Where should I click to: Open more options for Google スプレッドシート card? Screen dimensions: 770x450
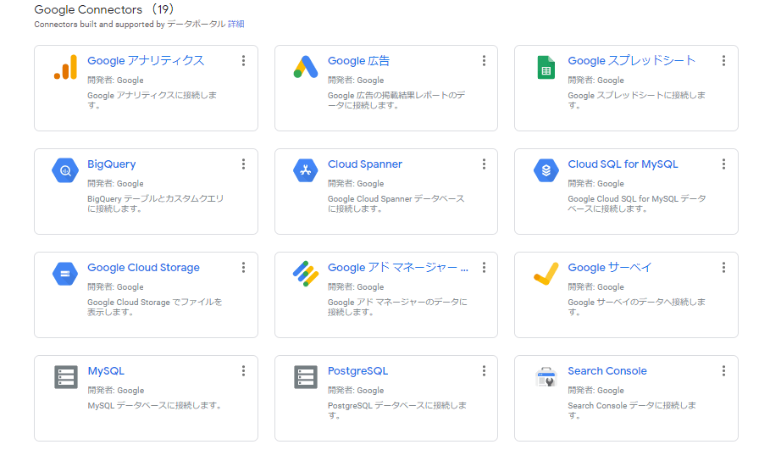click(x=724, y=60)
